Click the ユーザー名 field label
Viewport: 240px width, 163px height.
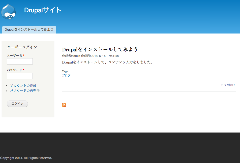click(x=14, y=55)
